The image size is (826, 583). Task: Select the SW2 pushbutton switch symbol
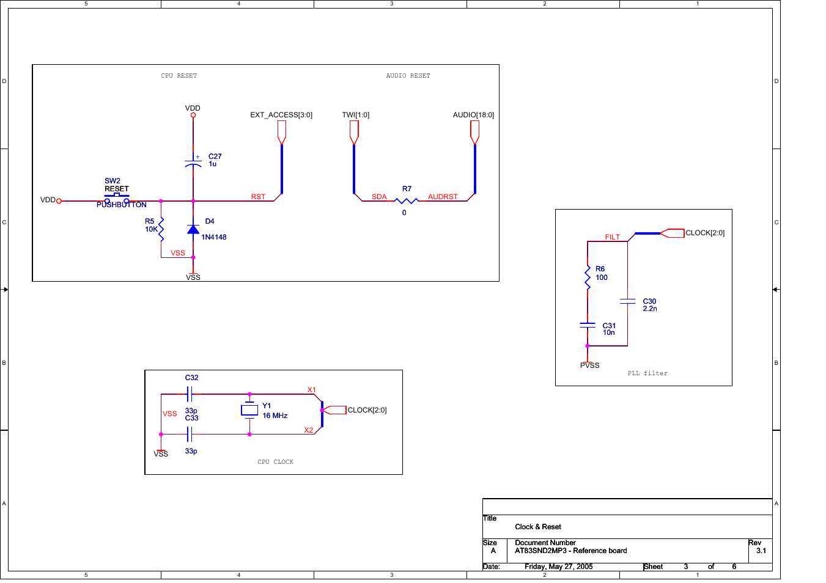coord(117,199)
